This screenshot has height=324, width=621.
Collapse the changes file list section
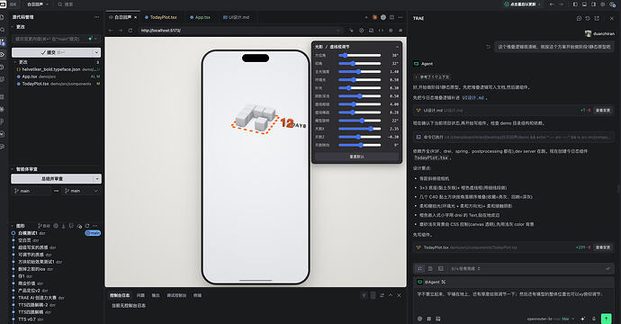15,62
